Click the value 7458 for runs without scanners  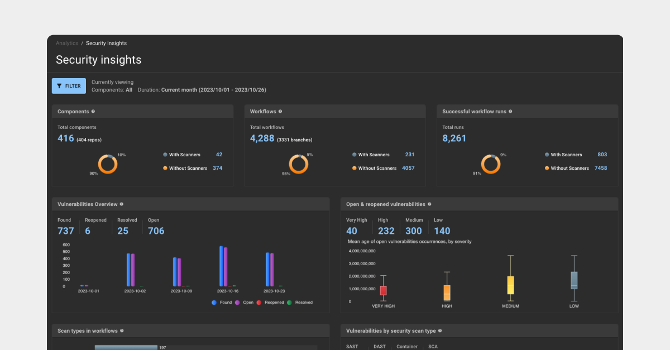coord(601,168)
